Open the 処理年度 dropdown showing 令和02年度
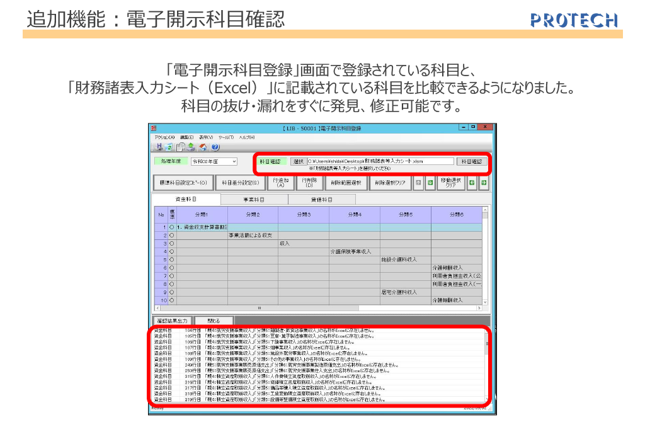The image size is (645, 427). point(214,161)
